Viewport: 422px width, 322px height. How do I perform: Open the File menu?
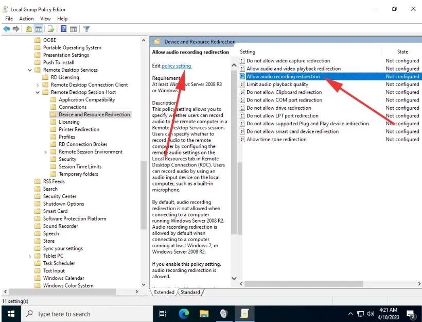pyautogui.click(x=9, y=19)
